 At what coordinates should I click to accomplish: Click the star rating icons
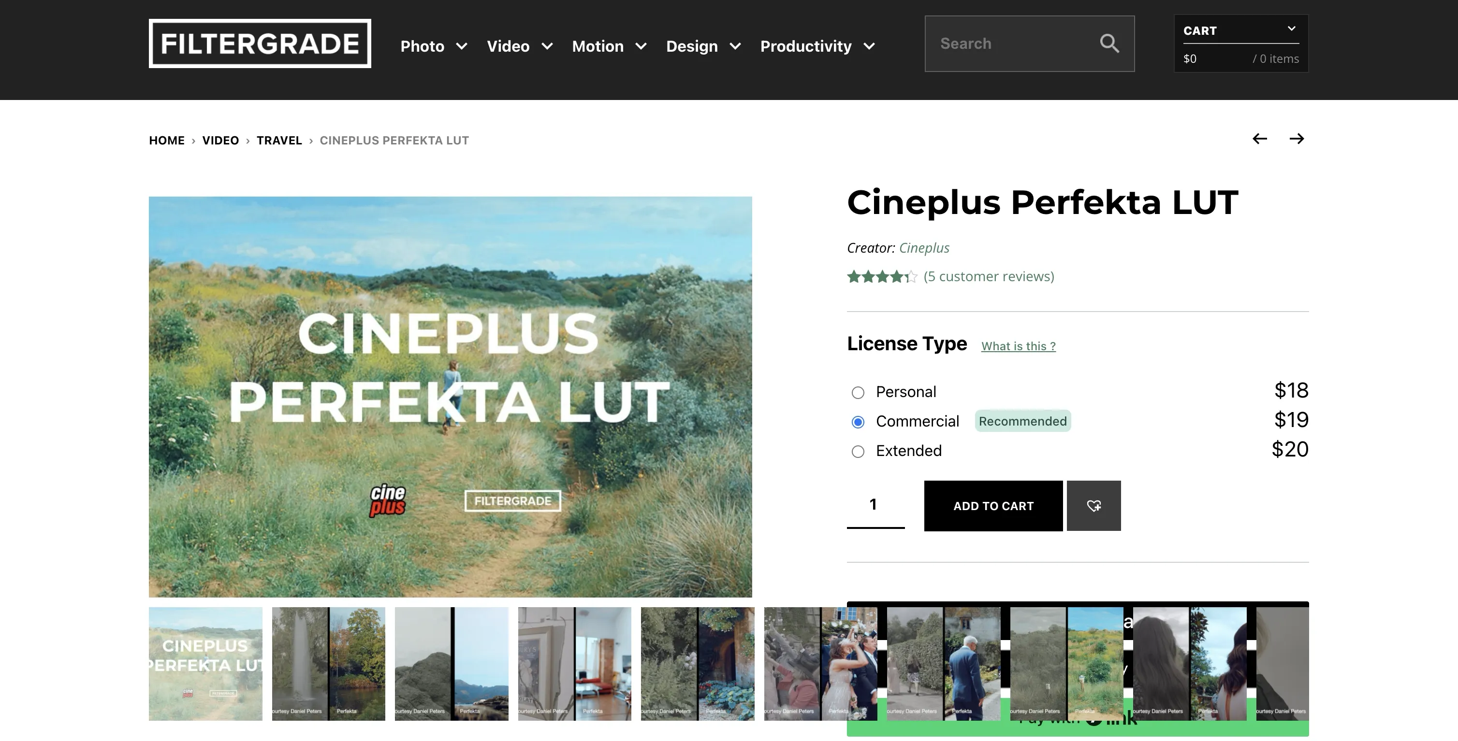pyautogui.click(x=881, y=277)
